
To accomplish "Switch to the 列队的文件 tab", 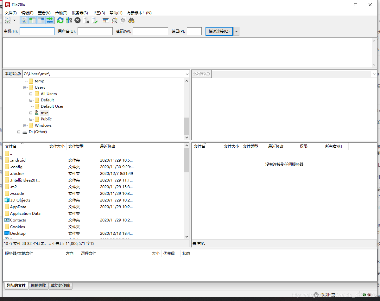I will click(16, 285).
